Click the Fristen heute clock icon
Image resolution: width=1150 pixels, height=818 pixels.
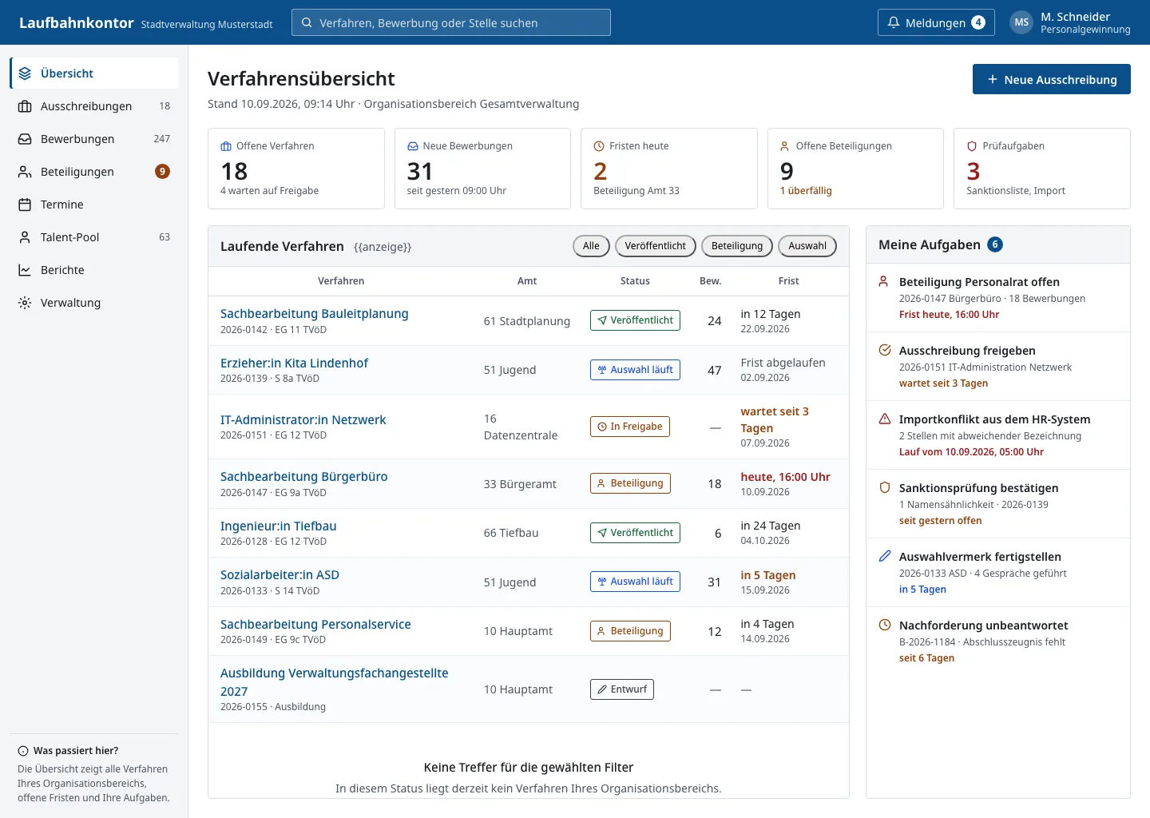coord(599,146)
